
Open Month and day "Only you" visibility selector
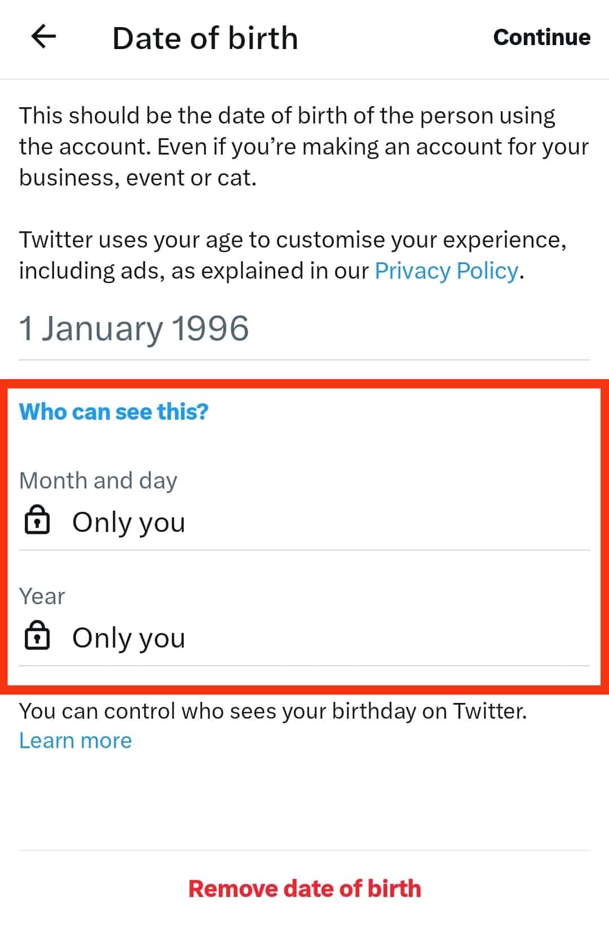point(129,522)
